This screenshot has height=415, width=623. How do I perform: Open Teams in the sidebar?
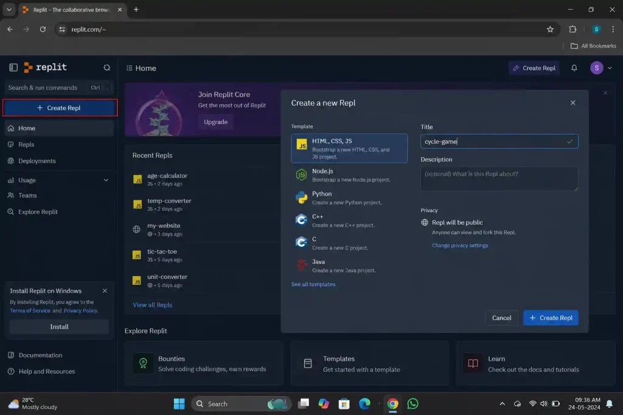[x=59, y=195]
